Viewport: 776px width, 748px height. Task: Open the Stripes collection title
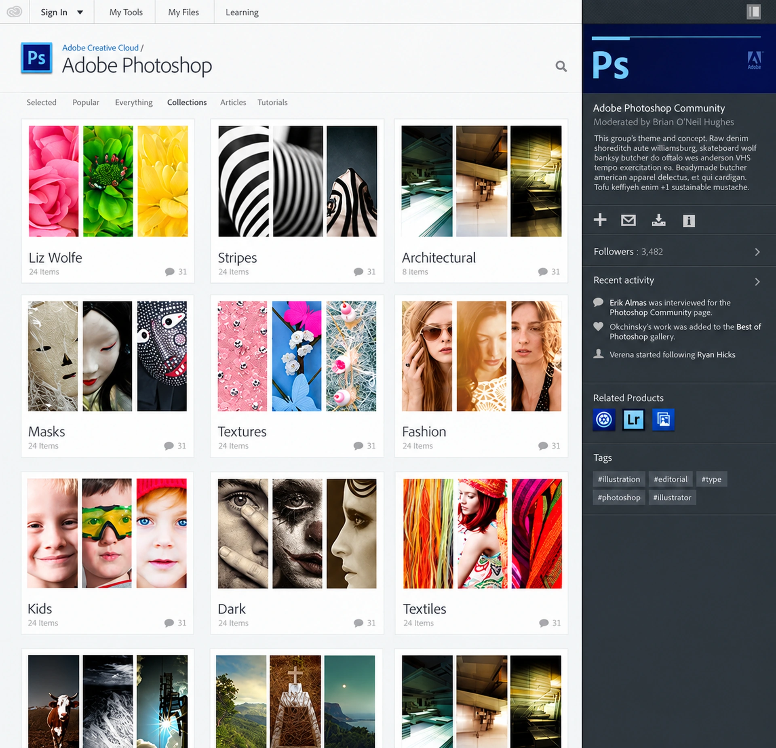237,257
